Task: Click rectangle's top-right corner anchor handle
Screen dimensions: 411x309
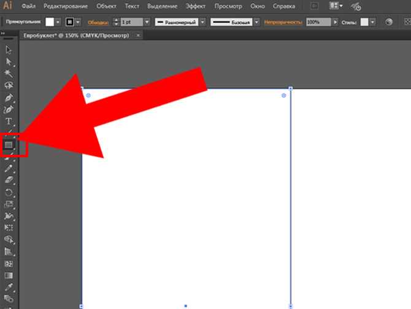Action: [x=290, y=88]
